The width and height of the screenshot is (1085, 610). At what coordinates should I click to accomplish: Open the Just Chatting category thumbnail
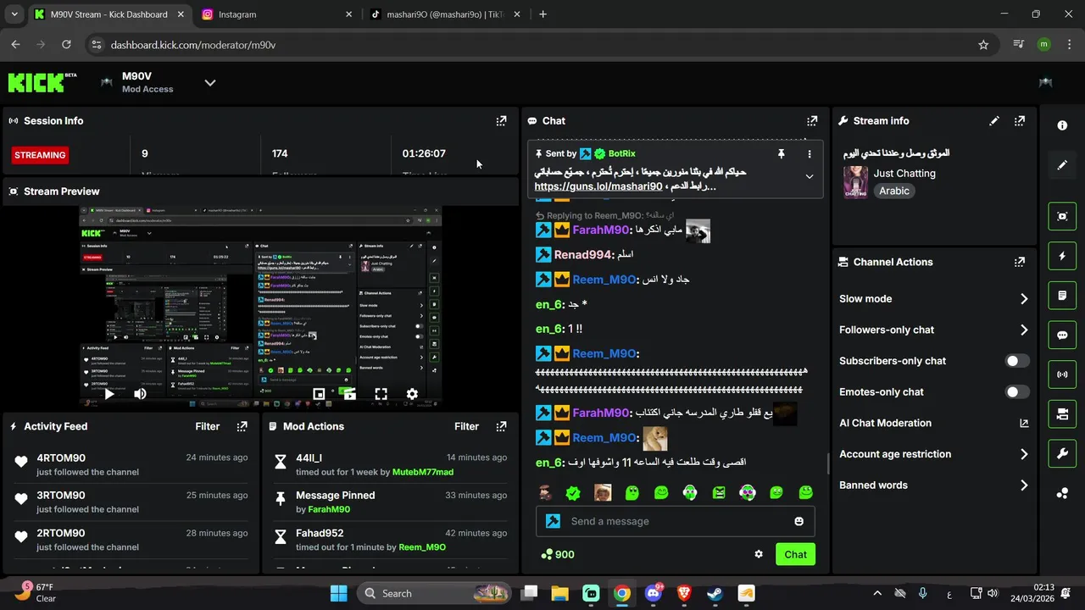click(855, 182)
